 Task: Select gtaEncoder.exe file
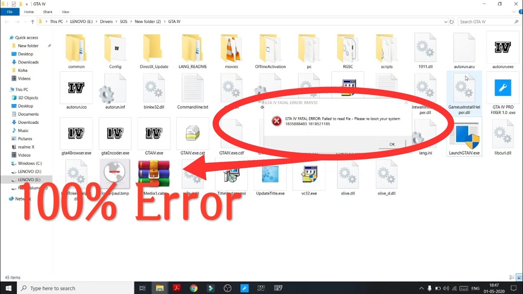115,137
